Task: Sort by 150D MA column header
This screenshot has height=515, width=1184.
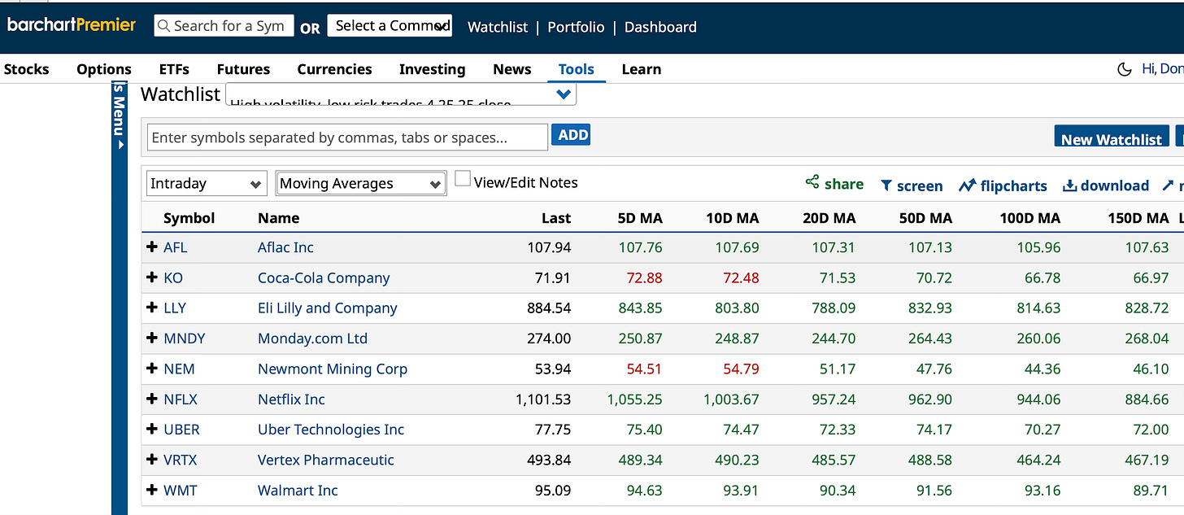Action: [x=1138, y=218]
